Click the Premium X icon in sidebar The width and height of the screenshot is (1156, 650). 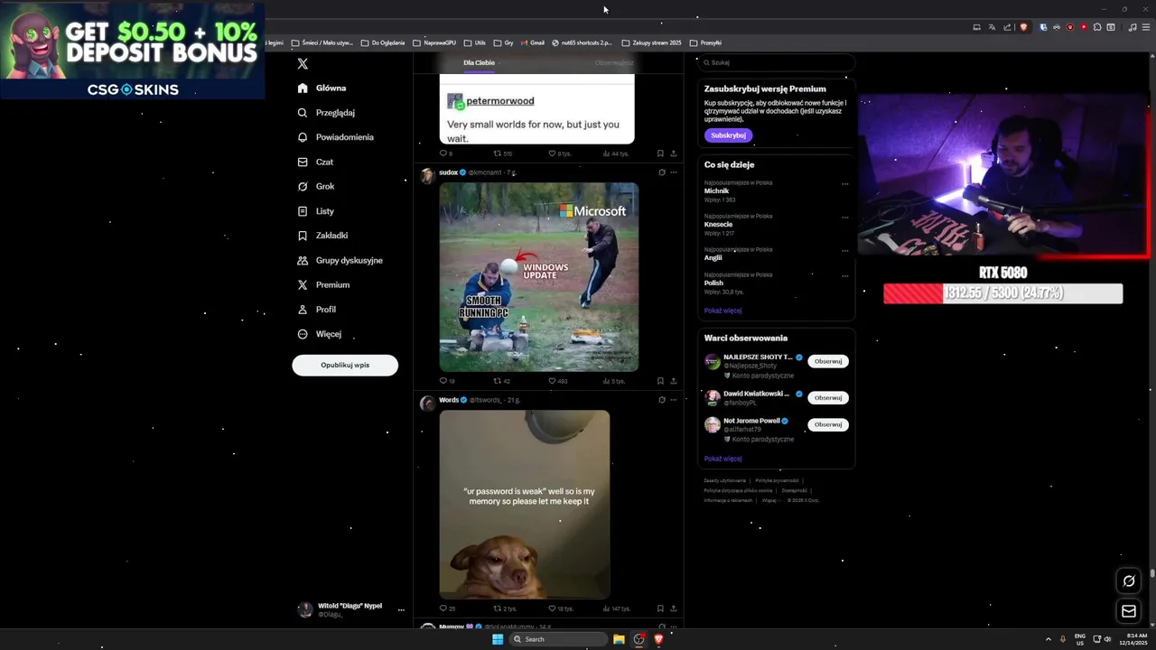[x=303, y=284]
